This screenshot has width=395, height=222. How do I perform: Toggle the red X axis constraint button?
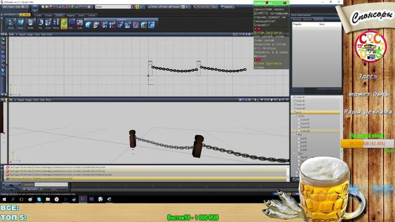click(x=133, y=7)
